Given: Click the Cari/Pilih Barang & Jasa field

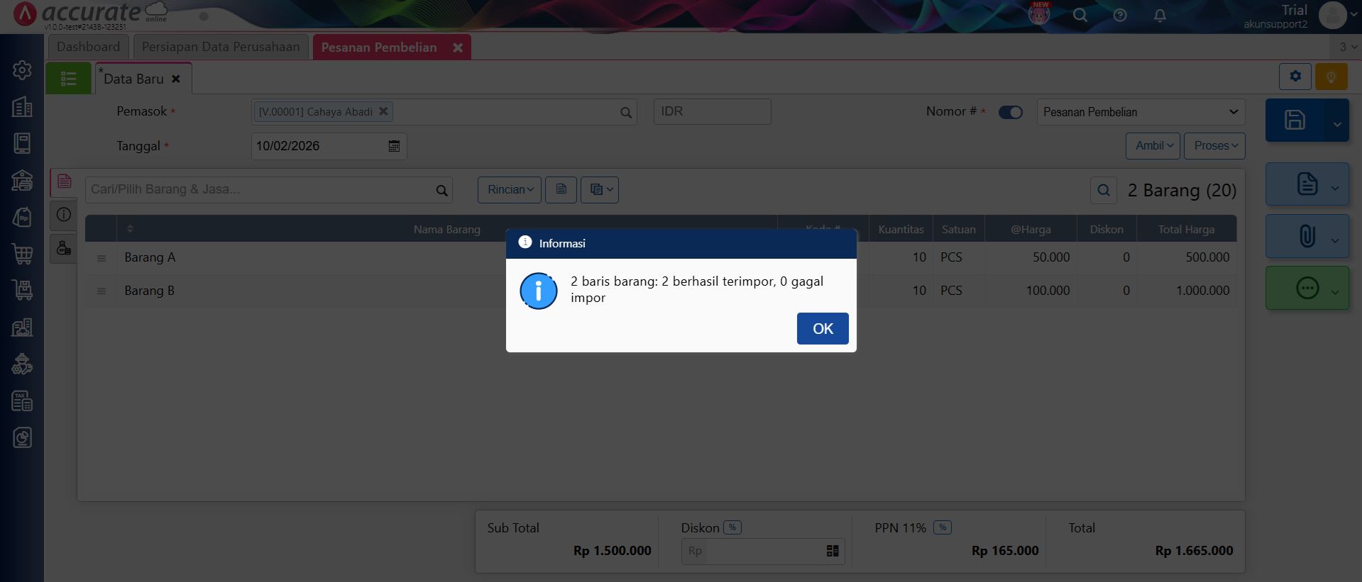Looking at the screenshot, I should (x=260, y=190).
